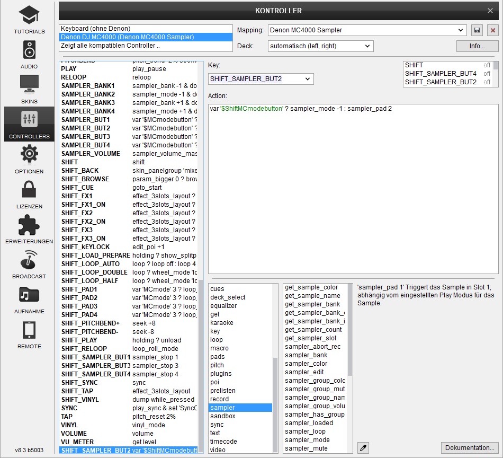Choose 'plugins' in the category list
The image size is (503, 458).
tap(240, 374)
